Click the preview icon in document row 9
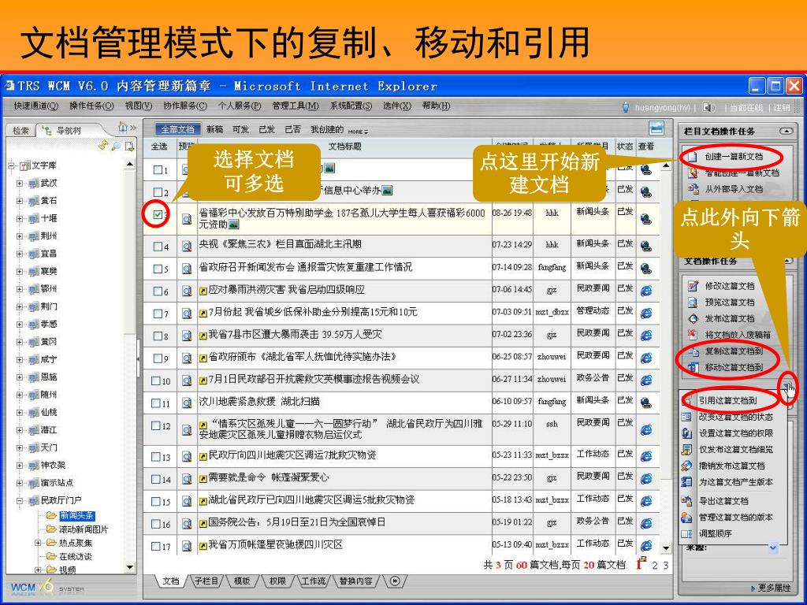Image resolution: width=807 pixels, height=605 pixels. pyautogui.click(x=186, y=358)
